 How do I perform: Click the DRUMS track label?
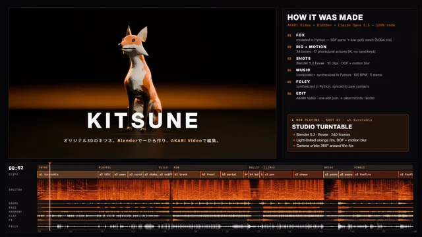tap(13, 203)
